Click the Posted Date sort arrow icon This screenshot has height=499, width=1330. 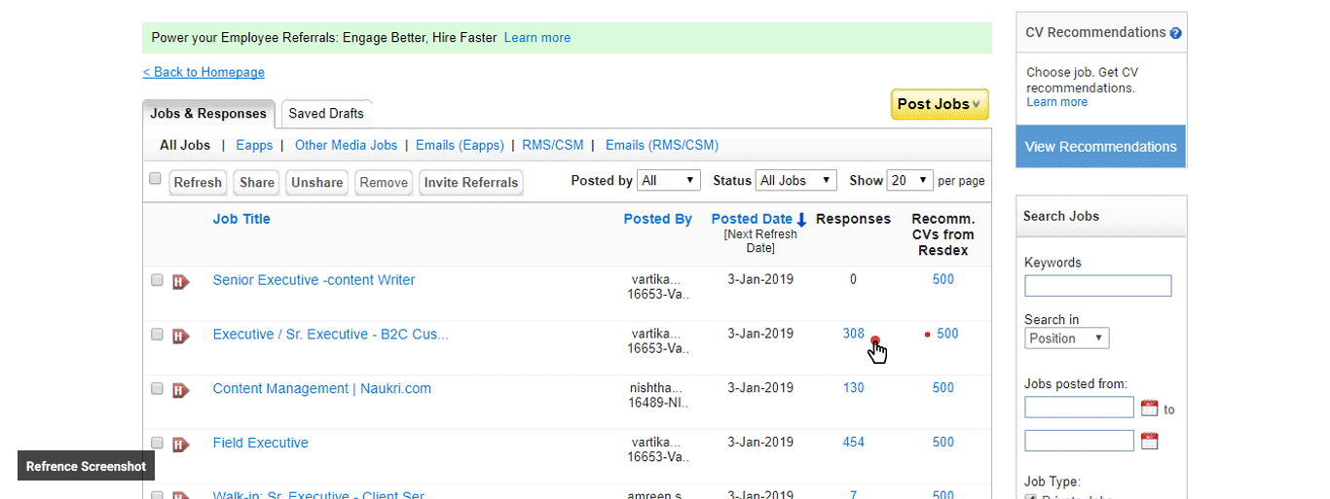point(801,220)
